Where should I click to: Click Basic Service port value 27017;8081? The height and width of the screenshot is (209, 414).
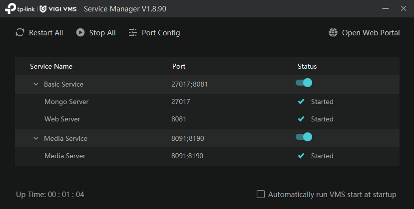click(190, 84)
